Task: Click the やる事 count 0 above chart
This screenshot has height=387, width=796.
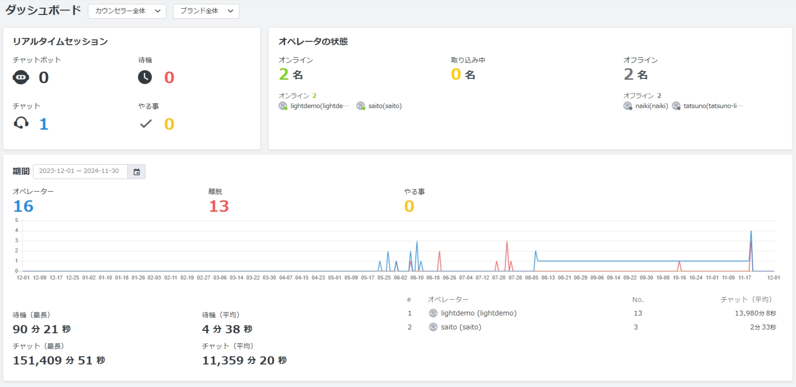Action: pyautogui.click(x=409, y=206)
